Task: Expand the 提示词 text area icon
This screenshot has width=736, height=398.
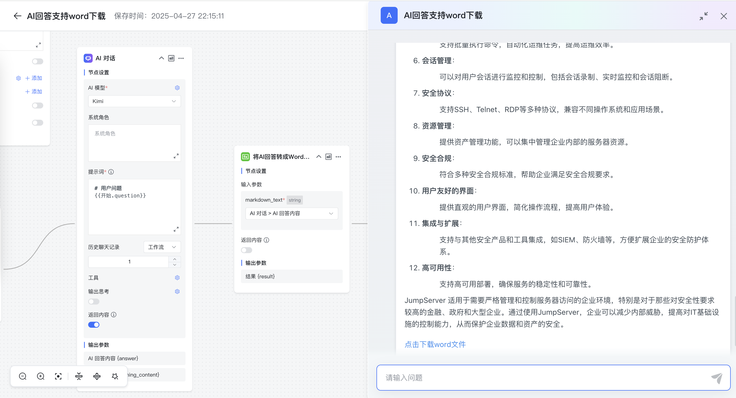Action: [176, 229]
